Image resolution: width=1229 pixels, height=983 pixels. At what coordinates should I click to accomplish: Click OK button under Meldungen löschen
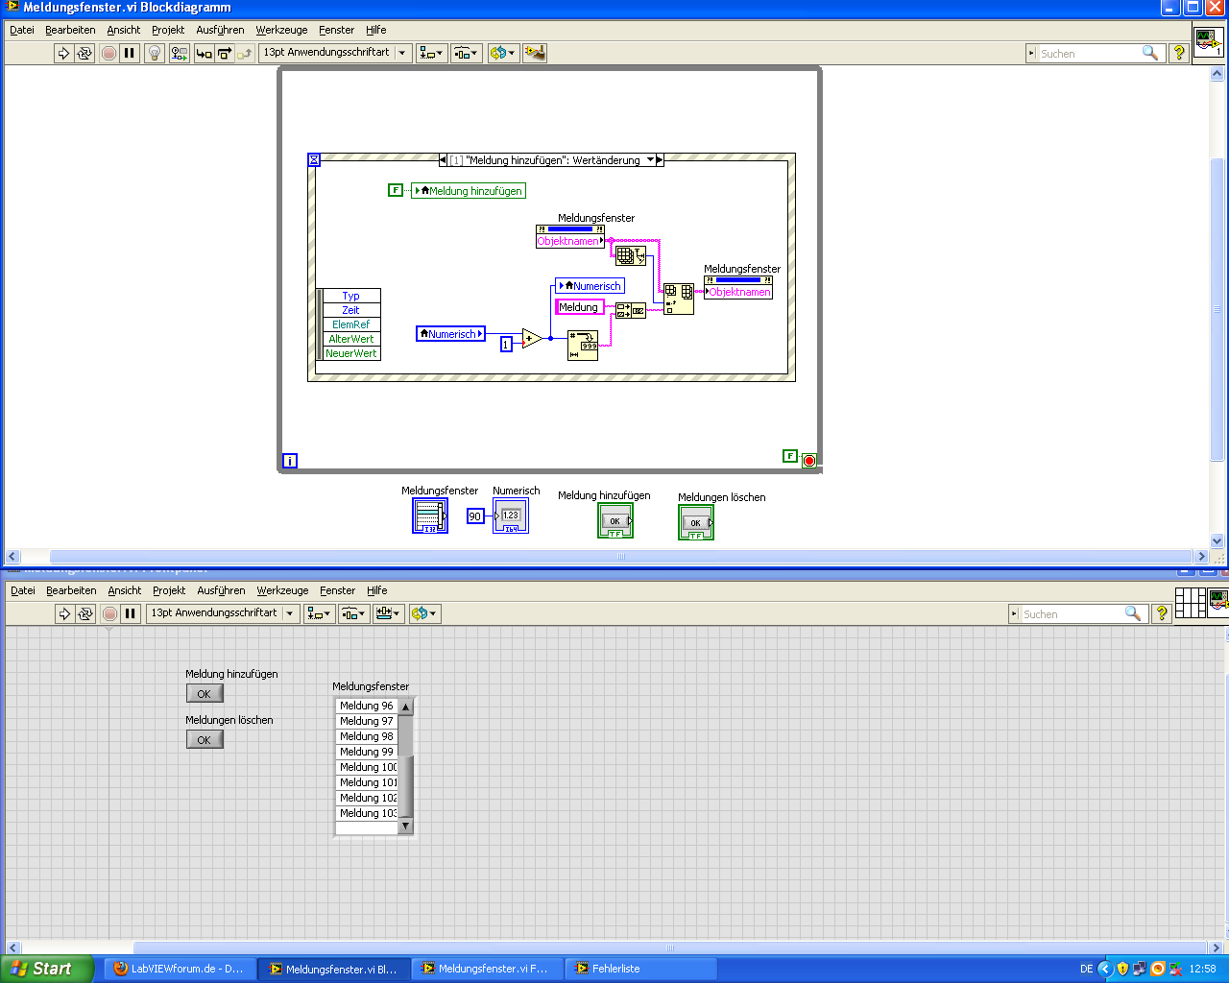[205, 739]
